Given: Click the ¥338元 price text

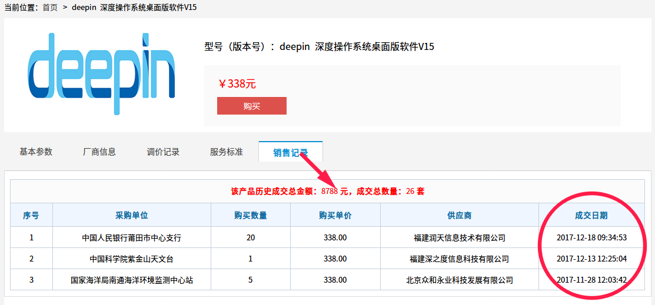Looking at the screenshot, I should [237, 84].
